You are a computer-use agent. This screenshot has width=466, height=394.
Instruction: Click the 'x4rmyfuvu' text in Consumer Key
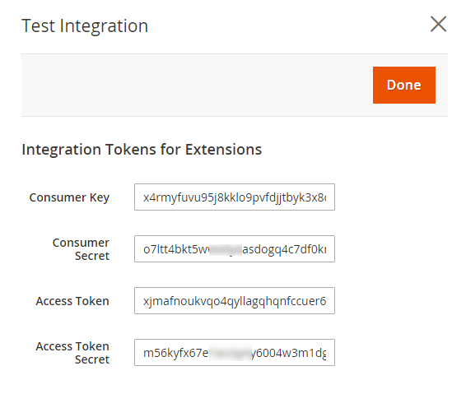pos(172,197)
